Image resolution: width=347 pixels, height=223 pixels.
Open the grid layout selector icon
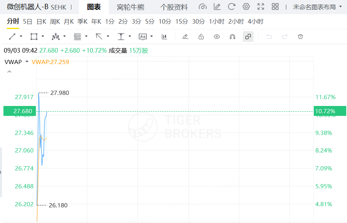tap(275, 6)
